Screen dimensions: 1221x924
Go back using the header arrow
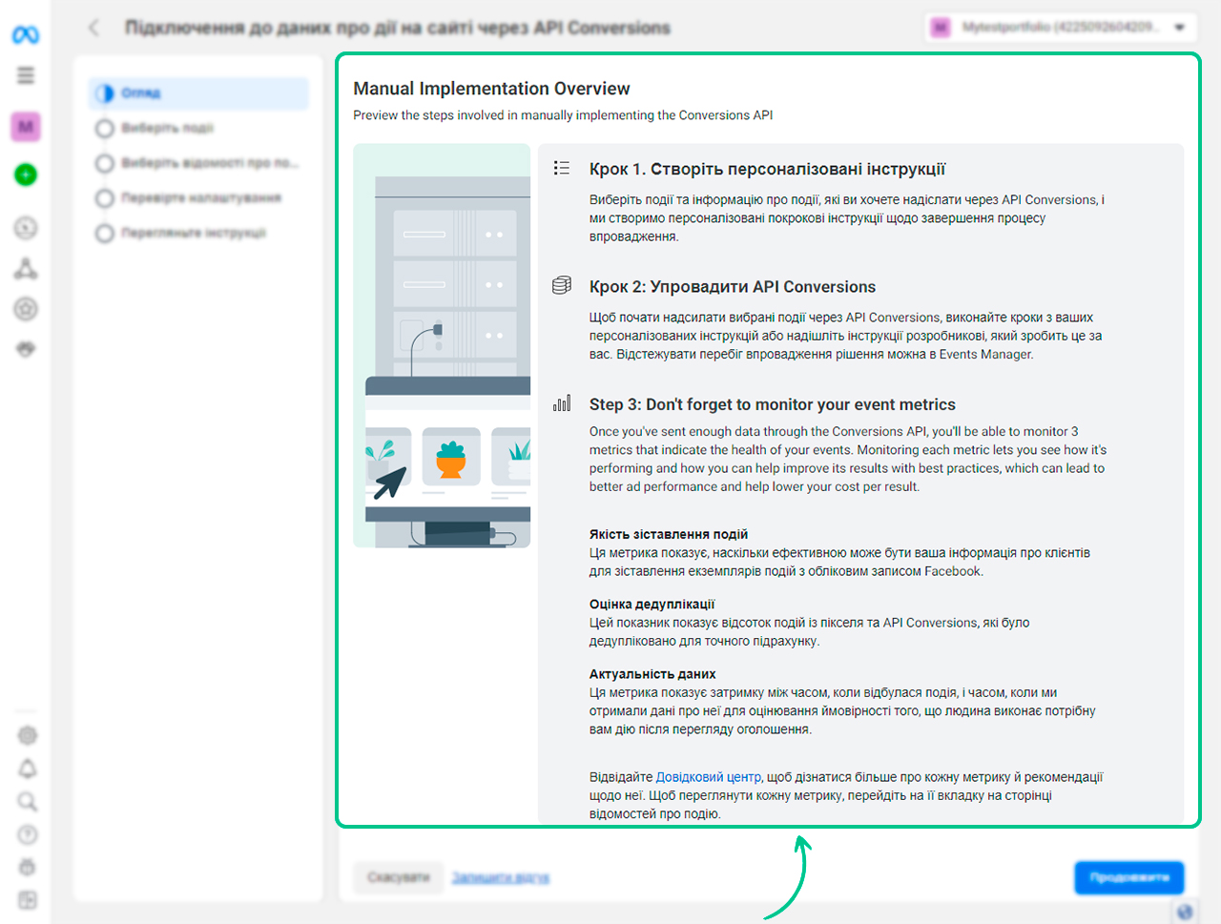pos(93,28)
